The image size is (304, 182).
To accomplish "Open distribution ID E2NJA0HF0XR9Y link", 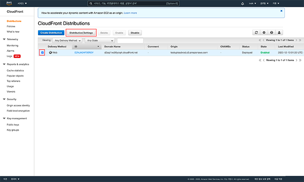I will pyautogui.click(x=84, y=52).
